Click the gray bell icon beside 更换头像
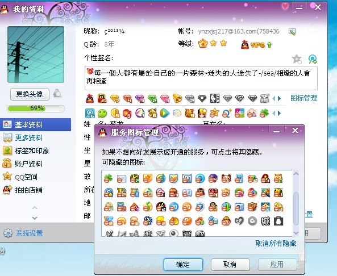This screenshot has height=276, width=337. [x=57, y=94]
